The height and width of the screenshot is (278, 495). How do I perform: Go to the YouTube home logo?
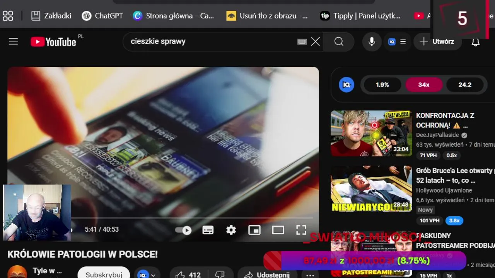coord(53,42)
